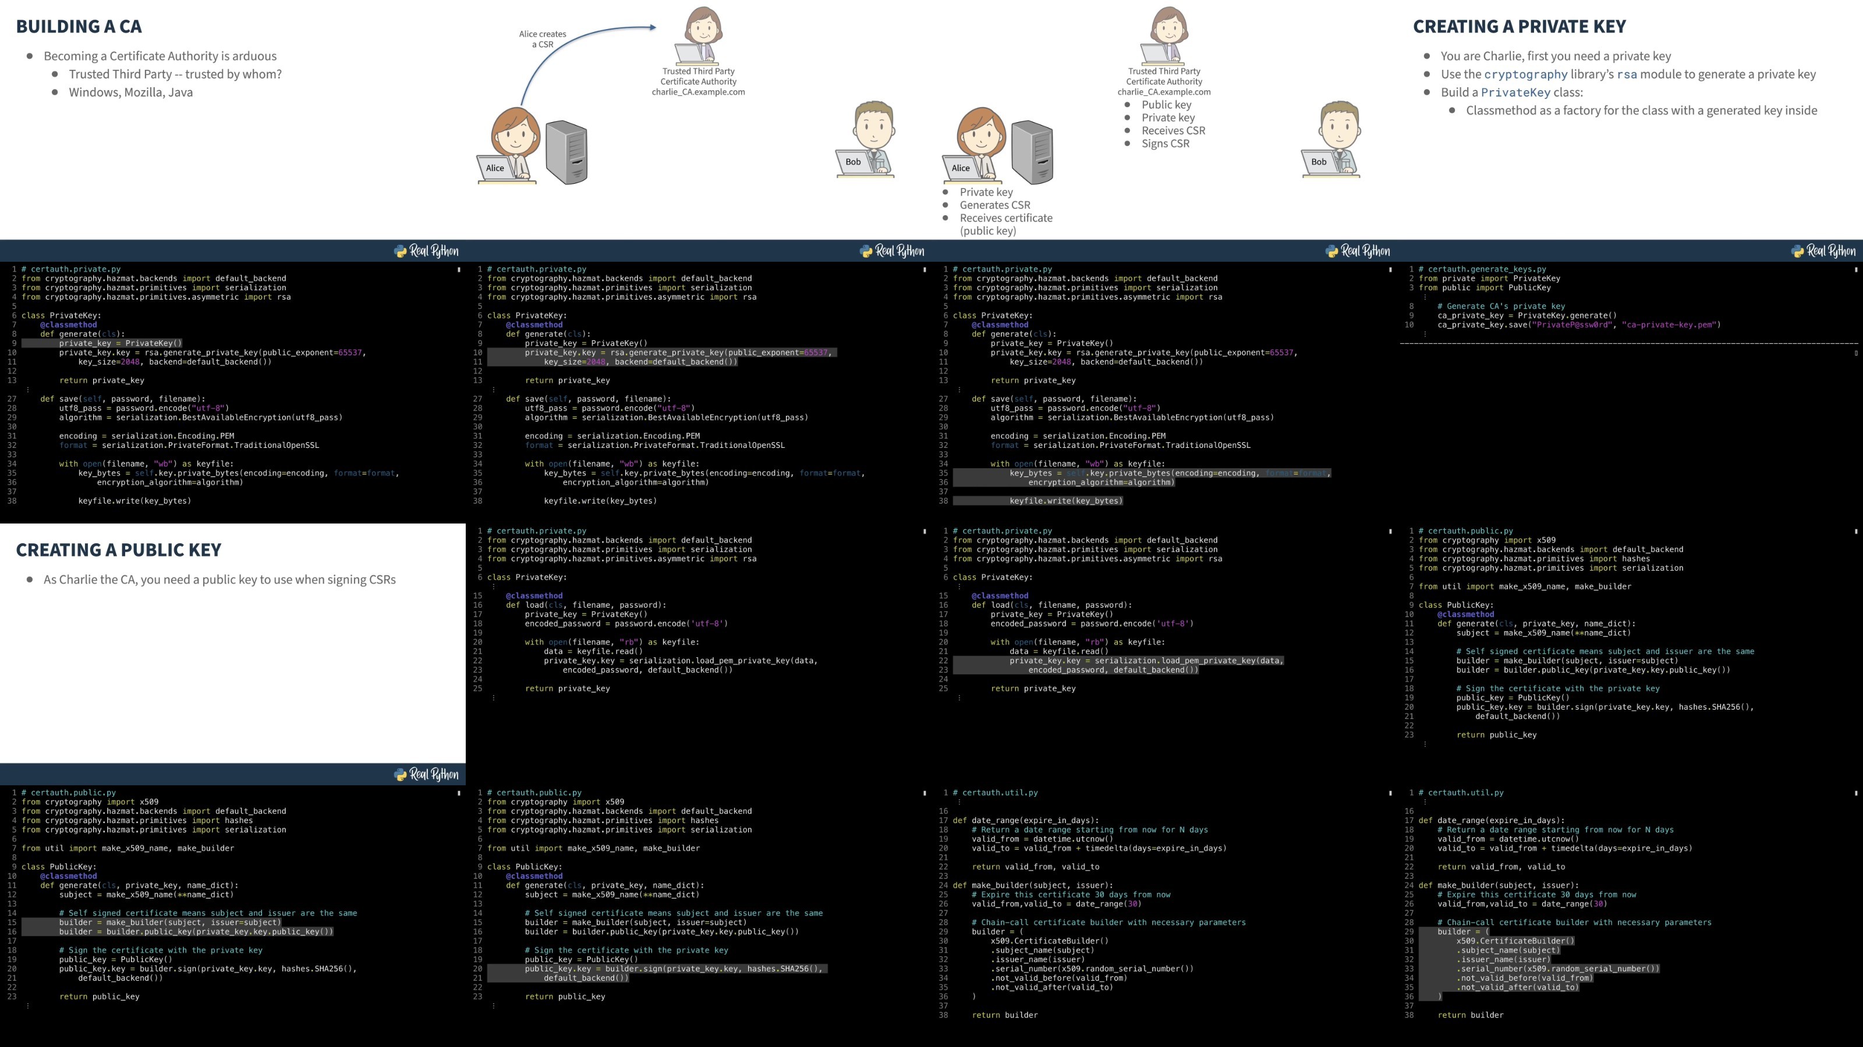Click the 'Build a PrivateKey class:' bullet
The image size is (1863, 1047).
tap(1511, 92)
